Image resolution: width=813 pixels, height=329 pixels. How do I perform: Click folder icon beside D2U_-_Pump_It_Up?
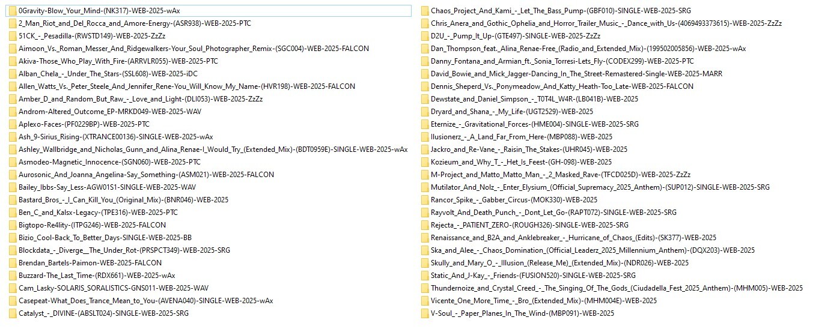coord(425,36)
